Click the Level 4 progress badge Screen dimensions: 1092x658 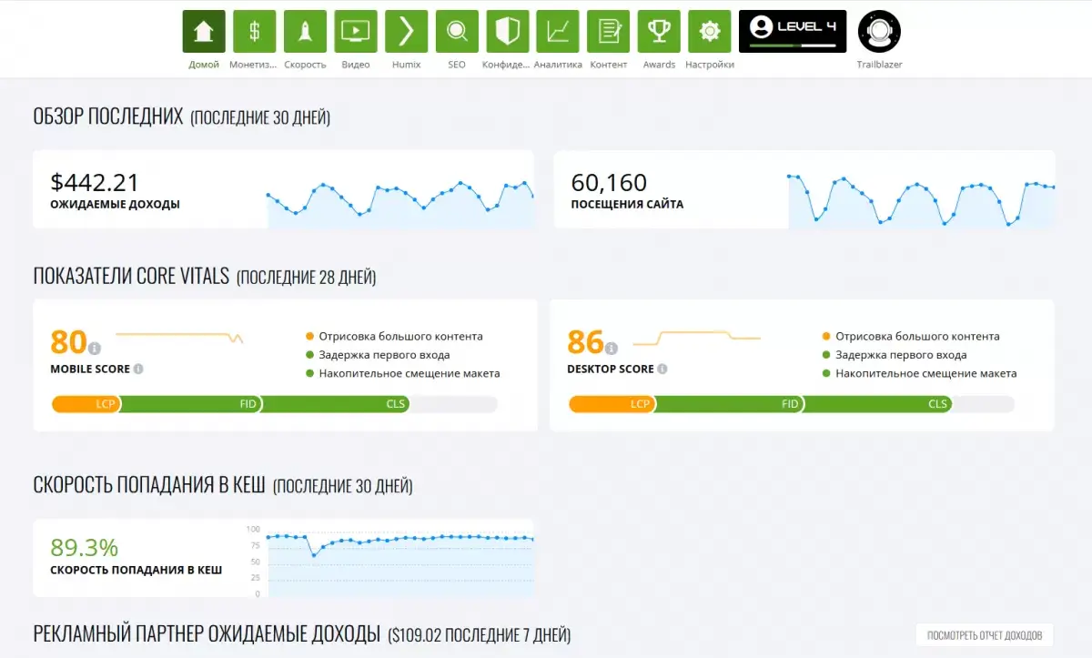(792, 32)
